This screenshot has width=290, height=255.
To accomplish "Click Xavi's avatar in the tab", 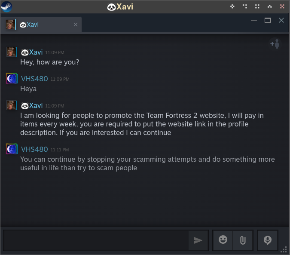I will coord(10,25).
